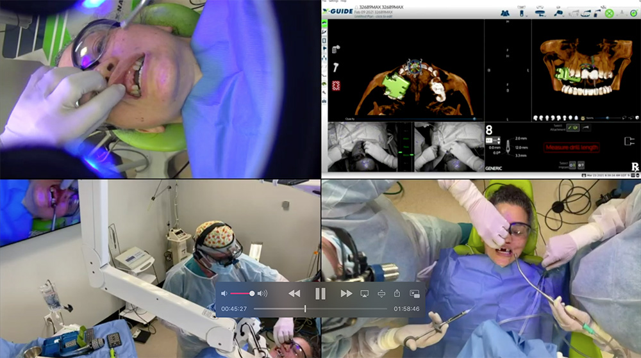Adjust the player volume slider
Screen dimensions: 641x358
click(242, 293)
